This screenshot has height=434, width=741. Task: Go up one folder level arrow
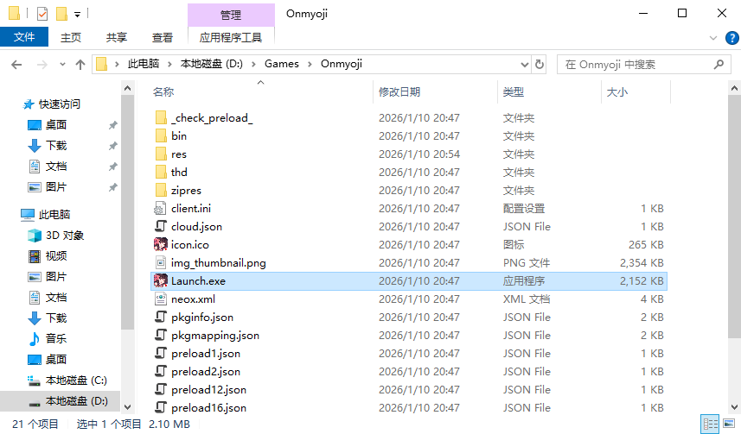pyautogui.click(x=80, y=65)
